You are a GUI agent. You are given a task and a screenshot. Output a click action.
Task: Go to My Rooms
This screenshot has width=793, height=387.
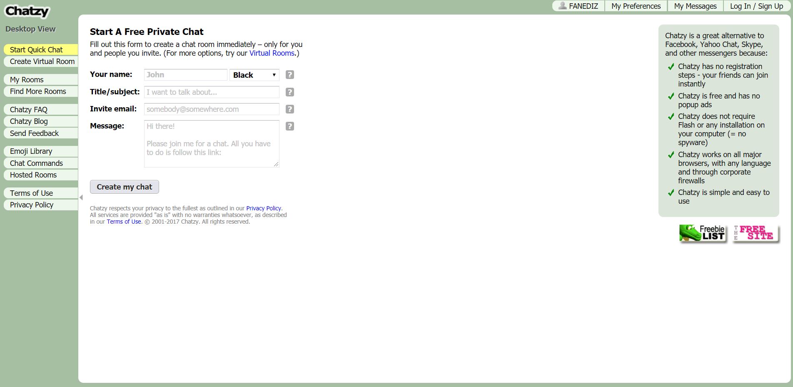[41, 80]
